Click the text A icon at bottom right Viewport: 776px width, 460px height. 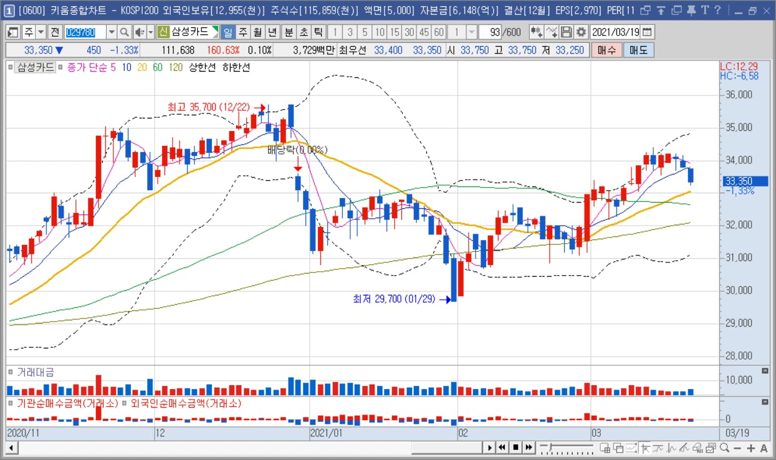tap(764, 448)
